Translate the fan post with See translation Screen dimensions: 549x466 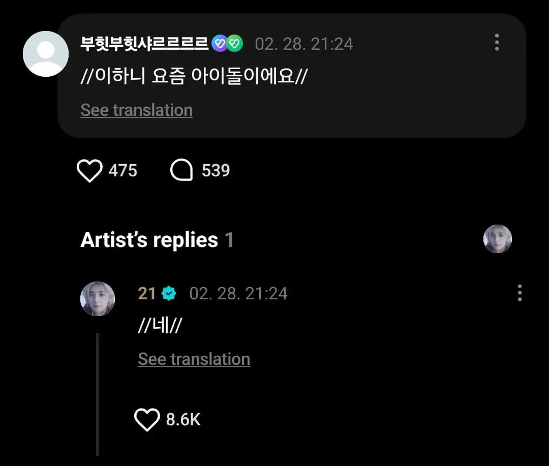136,110
